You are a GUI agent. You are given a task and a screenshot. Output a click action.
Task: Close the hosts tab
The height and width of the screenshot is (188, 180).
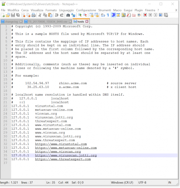[x=87, y=21]
